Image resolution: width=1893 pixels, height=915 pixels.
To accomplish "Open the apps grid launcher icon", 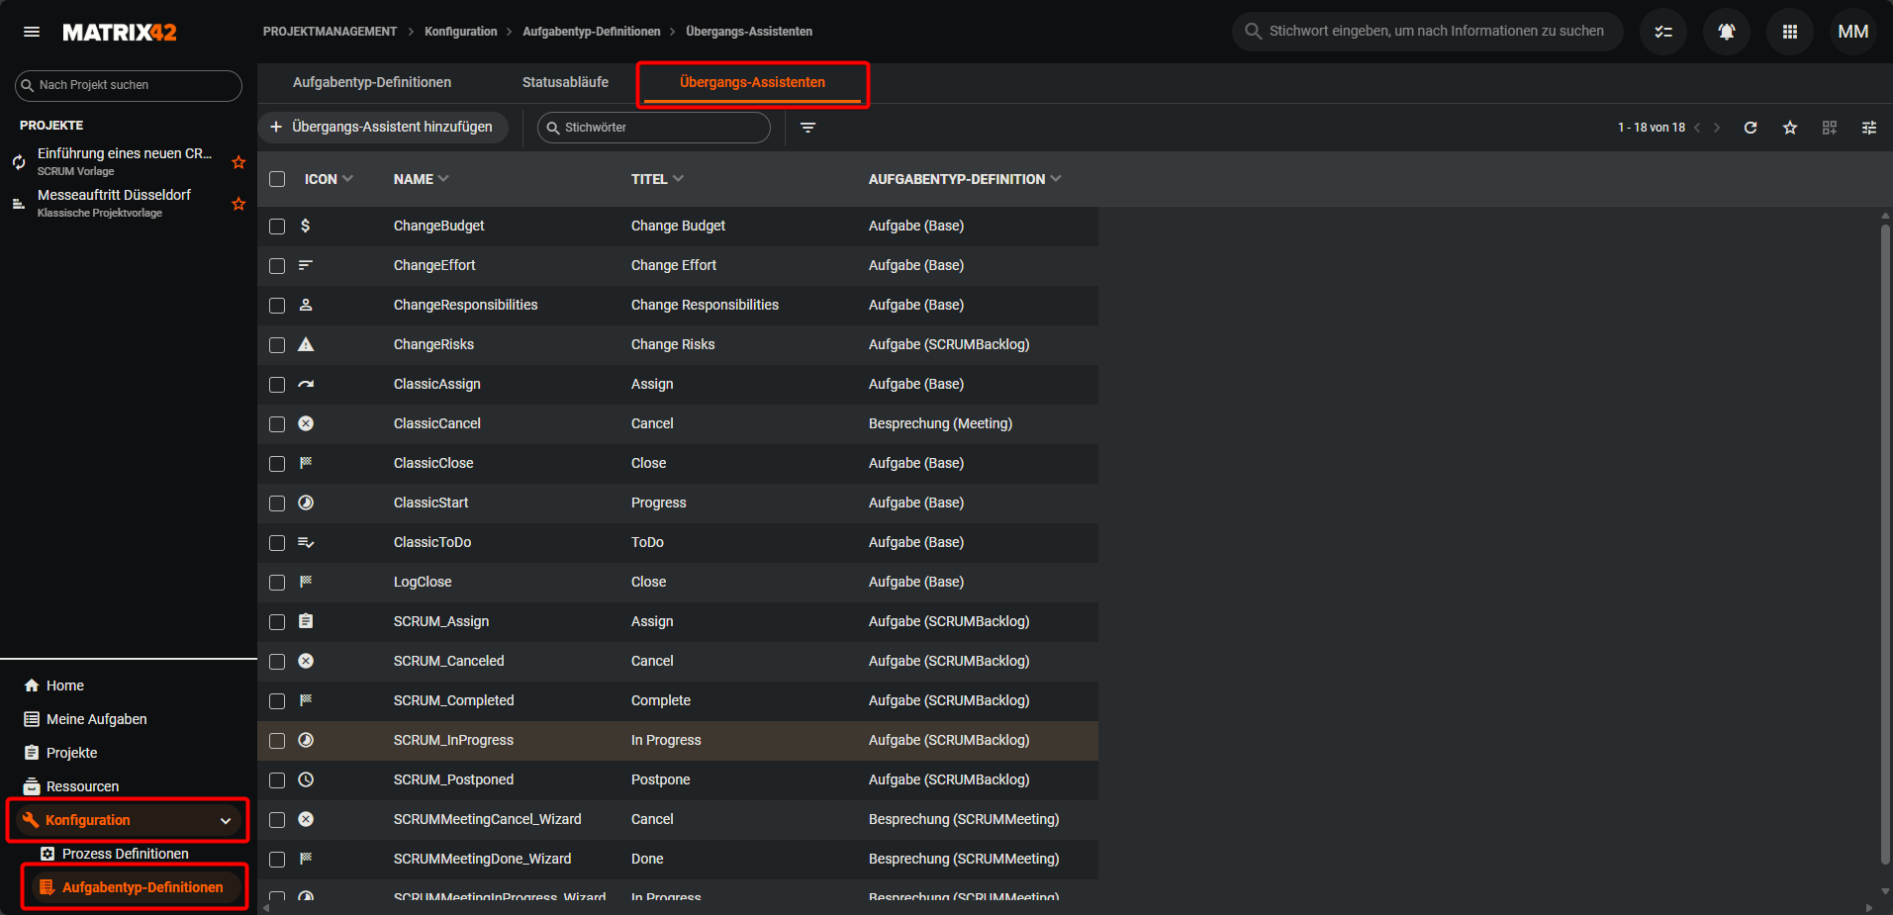I will [x=1789, y=32].
